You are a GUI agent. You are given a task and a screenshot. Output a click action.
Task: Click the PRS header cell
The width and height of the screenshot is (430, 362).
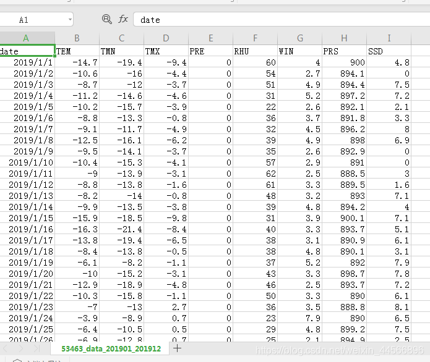[344, 51]
